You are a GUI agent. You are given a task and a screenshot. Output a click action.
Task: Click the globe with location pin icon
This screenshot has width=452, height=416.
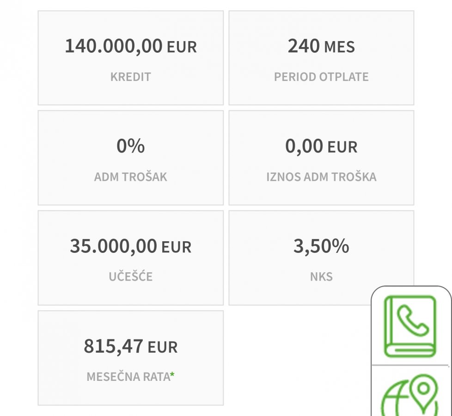pos(409,397)
